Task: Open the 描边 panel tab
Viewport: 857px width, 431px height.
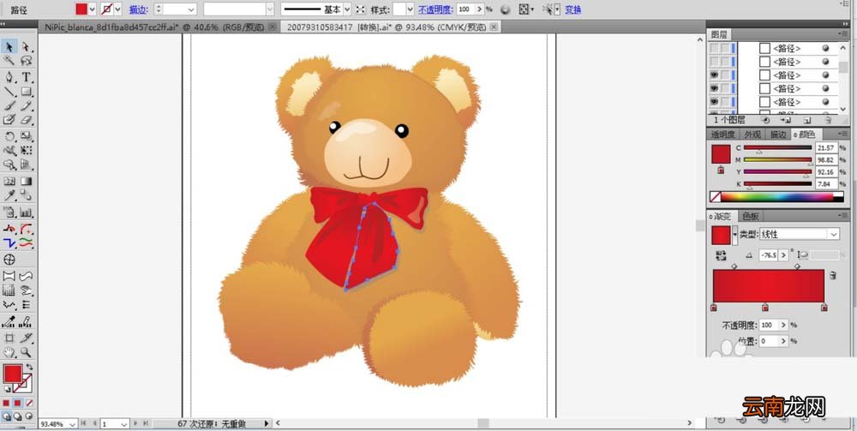Action: [x=778, y=134]
